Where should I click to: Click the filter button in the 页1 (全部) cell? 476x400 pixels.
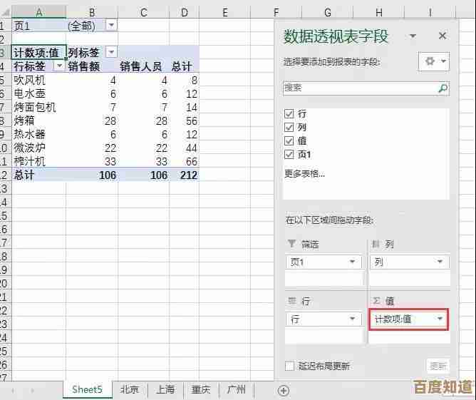coord(110,25)
